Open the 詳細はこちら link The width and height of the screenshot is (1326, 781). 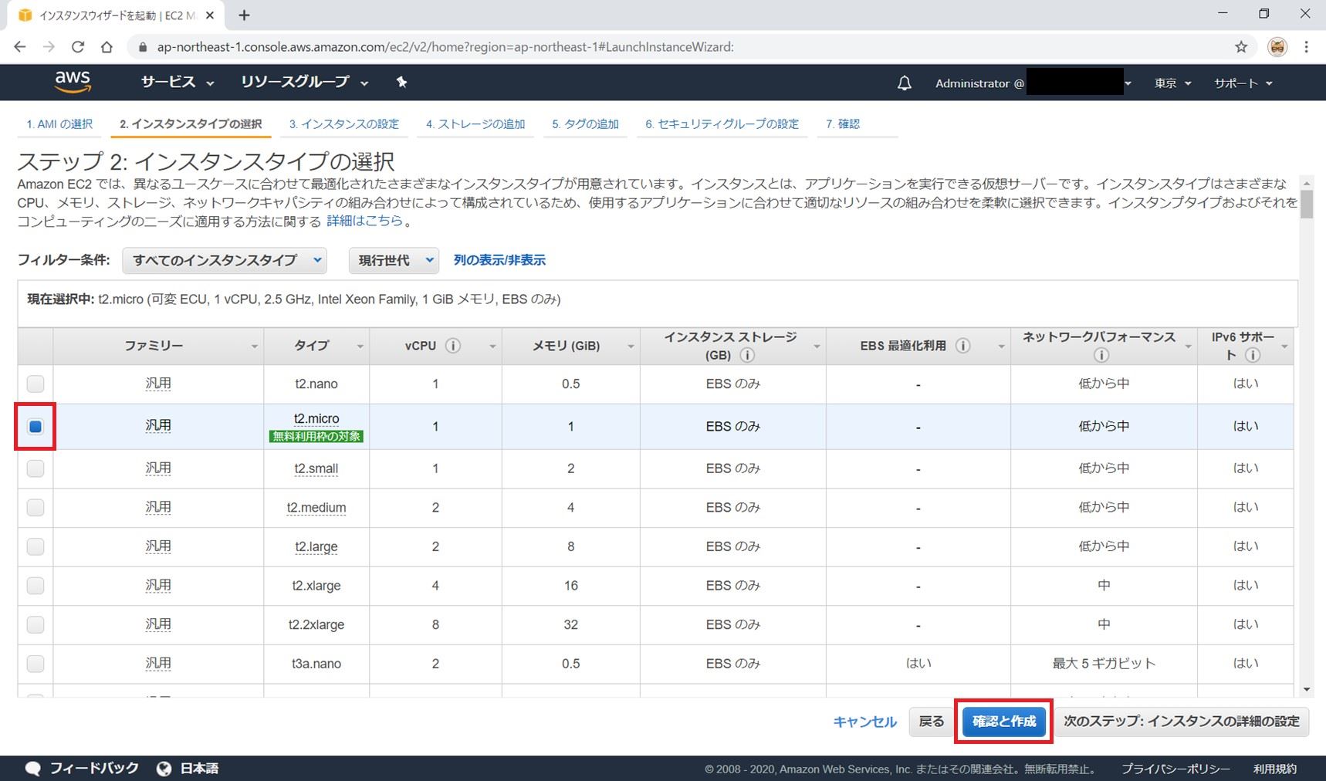365,221
